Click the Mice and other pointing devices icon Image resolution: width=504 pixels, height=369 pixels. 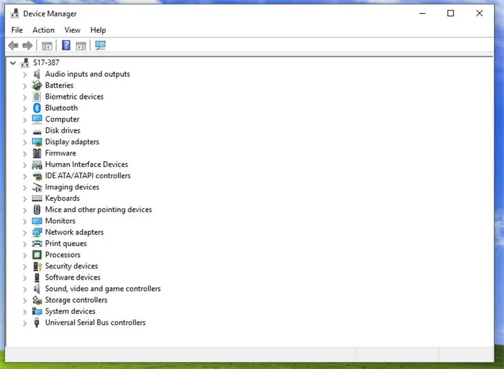coord(37,210)
